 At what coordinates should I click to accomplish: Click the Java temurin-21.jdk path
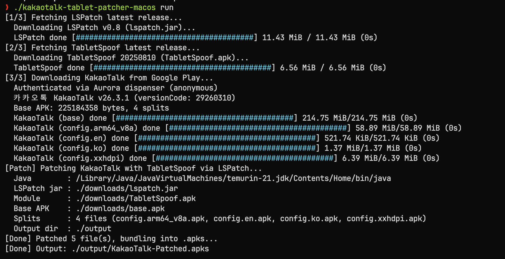click(234, 178)
